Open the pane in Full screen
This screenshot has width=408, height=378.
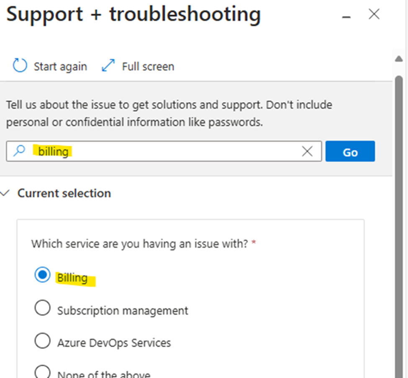point(147,66)
